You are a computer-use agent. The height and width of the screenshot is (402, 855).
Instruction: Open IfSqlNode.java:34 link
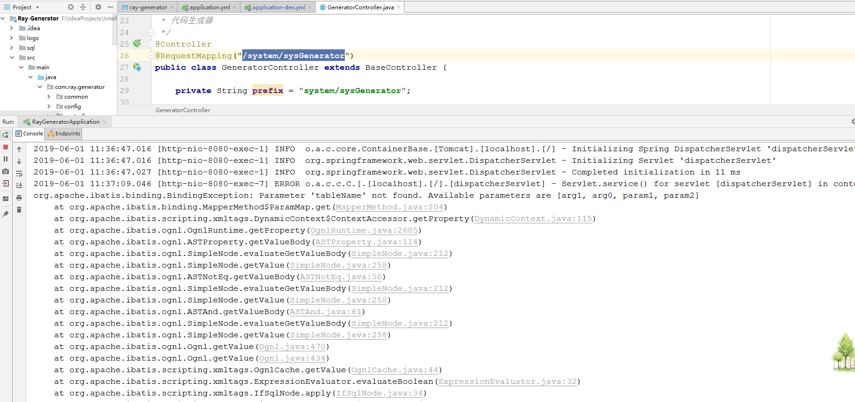click(x=379, y=393)
